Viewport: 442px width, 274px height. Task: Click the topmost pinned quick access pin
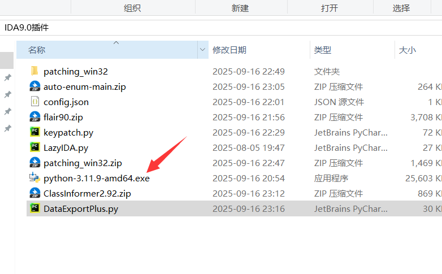pos(7,77)
